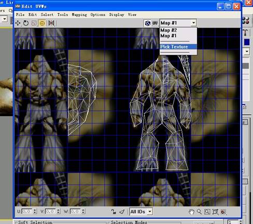
Task: Click the W coordinate input field
Action: (x=76, y=212)
